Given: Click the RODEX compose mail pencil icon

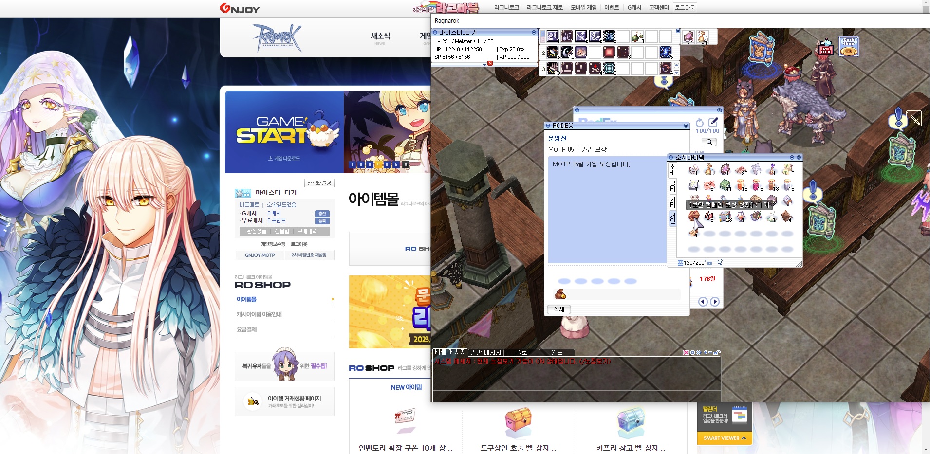Looking at the screenshot, I should [713, 122].
